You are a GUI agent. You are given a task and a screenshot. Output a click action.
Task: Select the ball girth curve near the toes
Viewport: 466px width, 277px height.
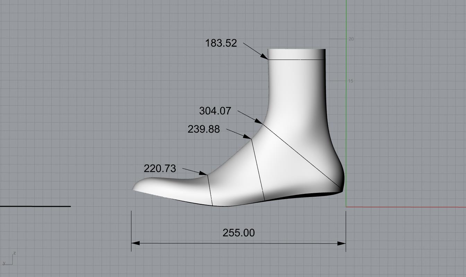pyautogui.click(x=210, y=190)
